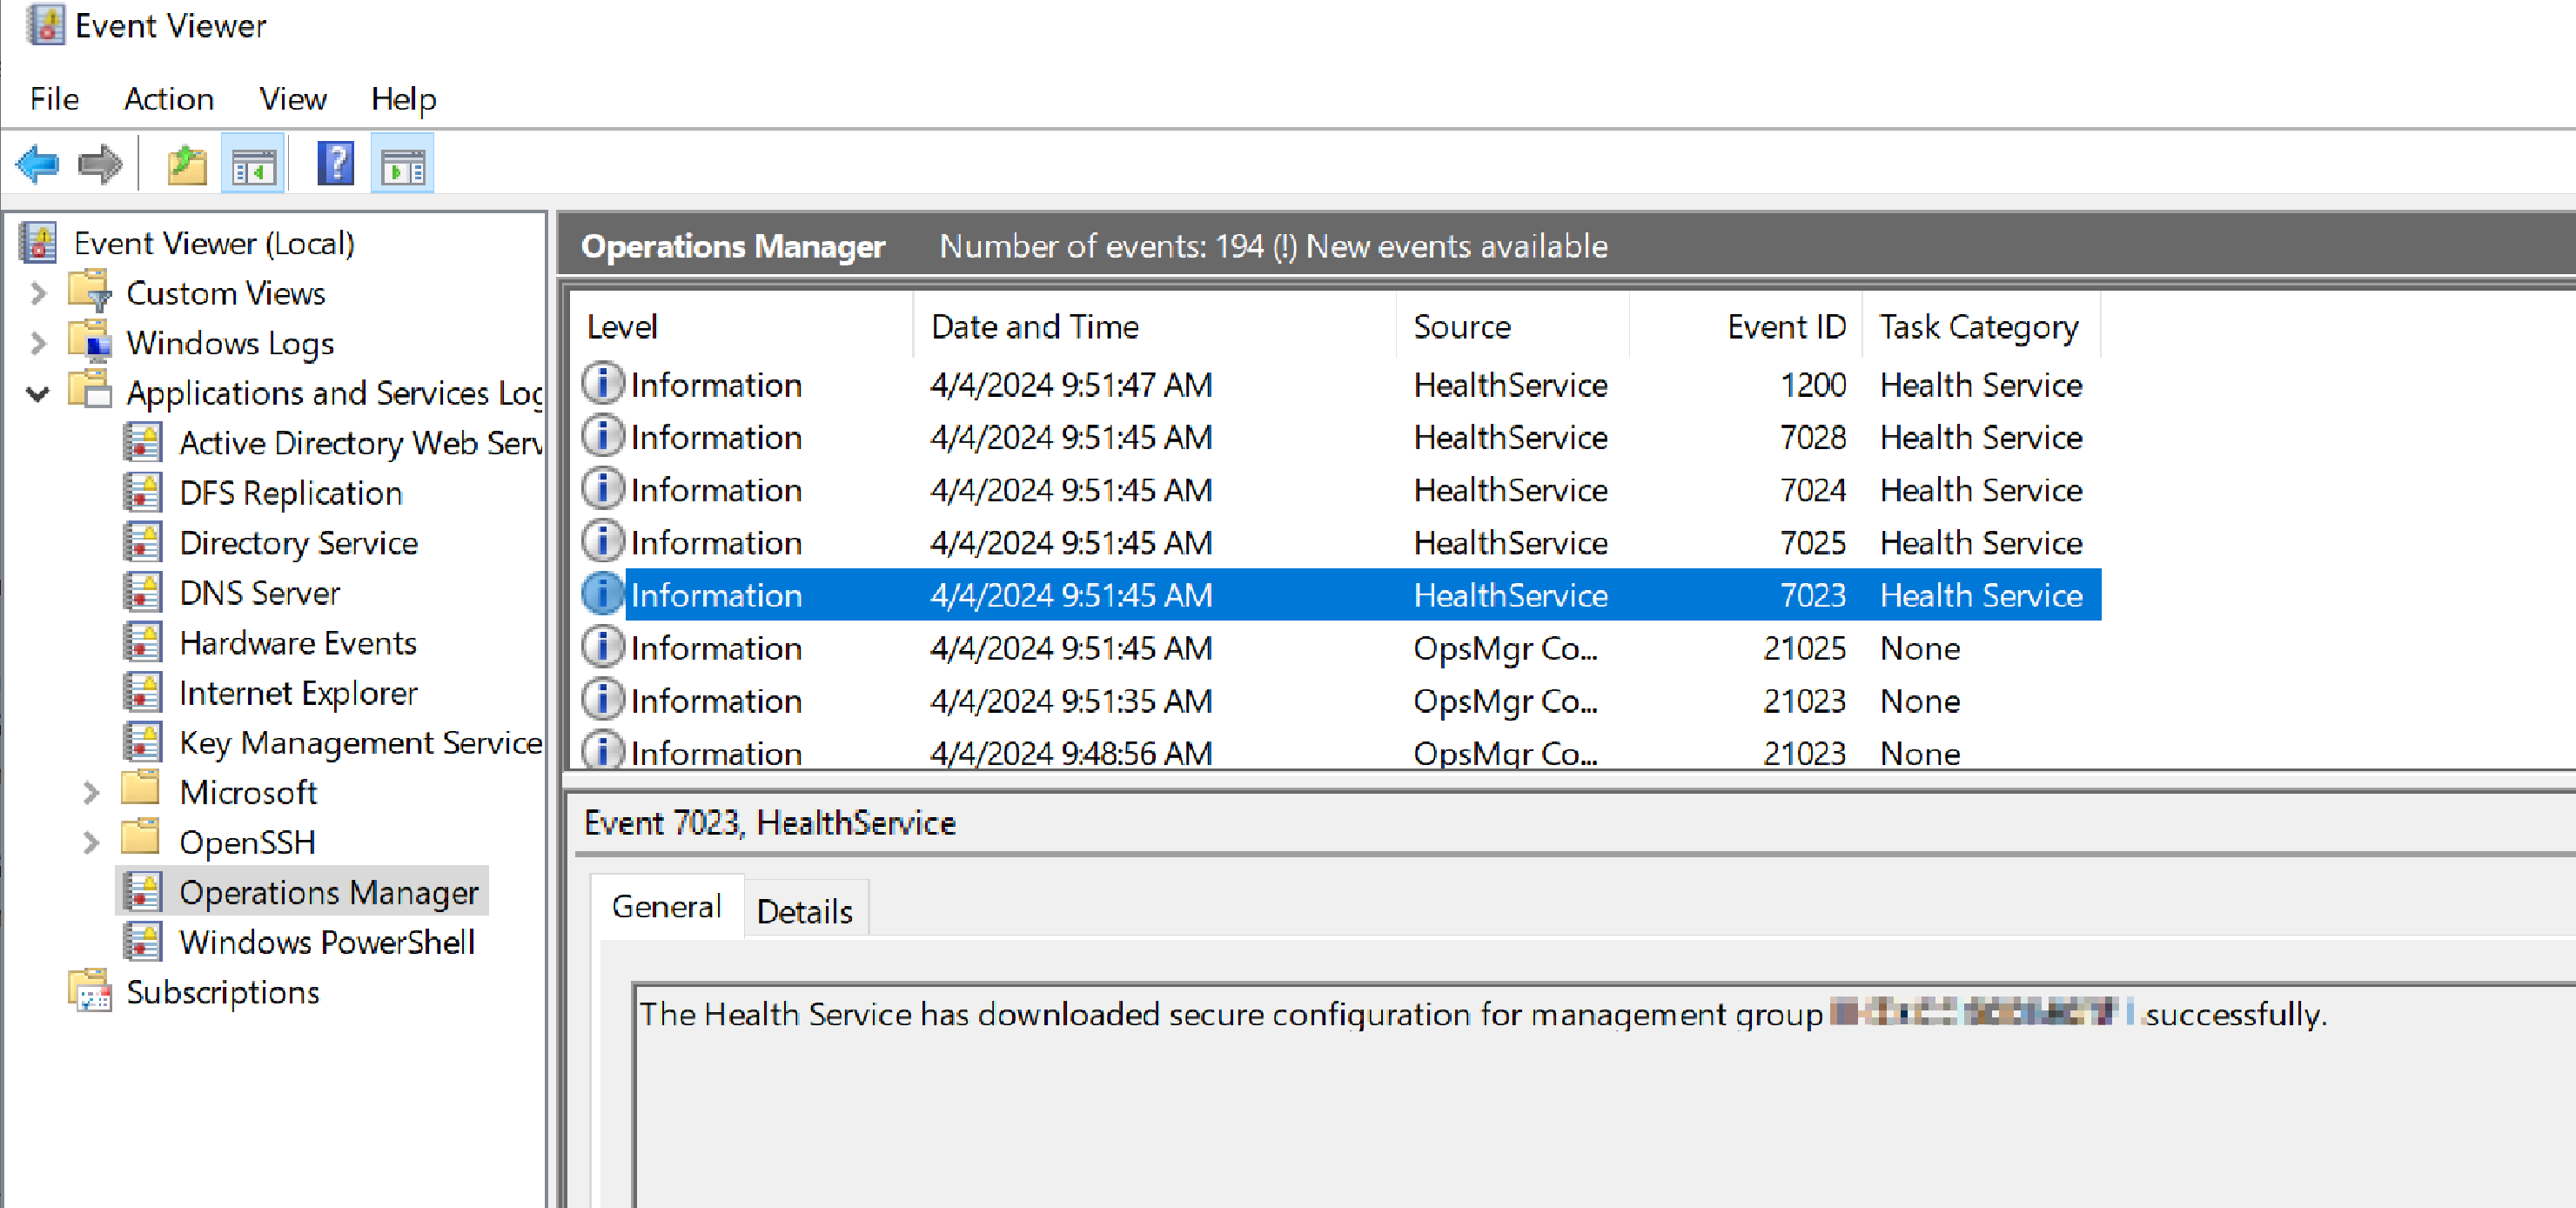
Task: Click the Subscriptions icon in tree
Action: (91, 992)
